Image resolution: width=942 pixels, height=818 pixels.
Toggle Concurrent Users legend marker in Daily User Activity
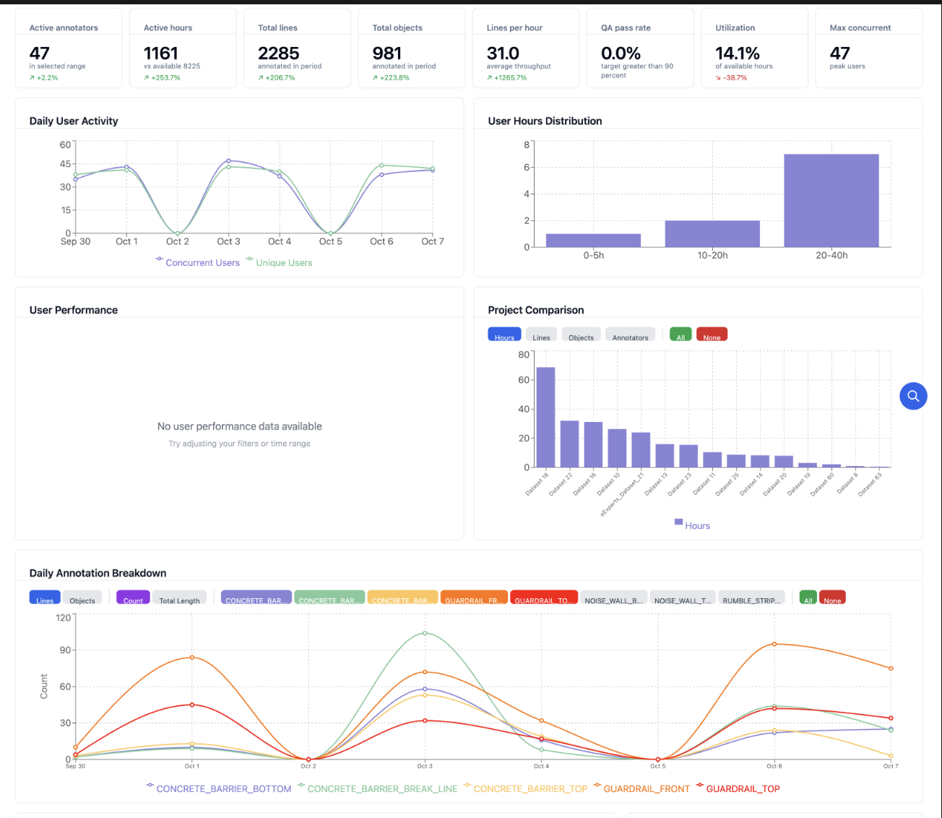click(160, 259)
